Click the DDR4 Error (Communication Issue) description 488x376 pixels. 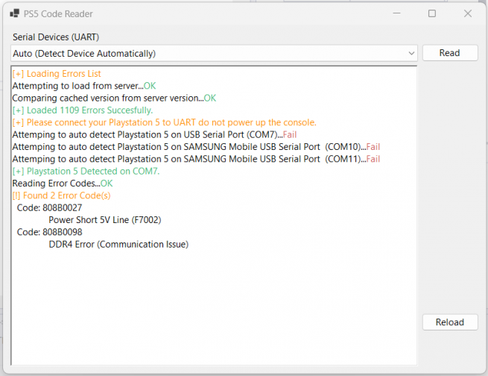coord(118,244)
